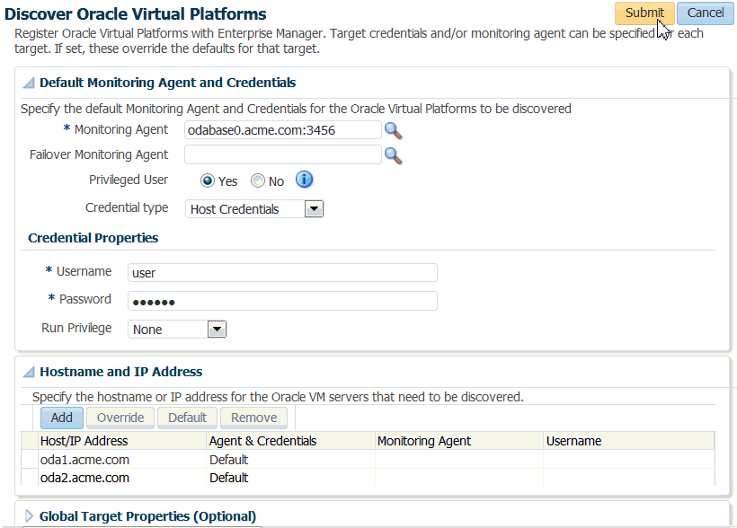Cancel the discovery registration
737x528 pixels.
coord(705,13)
